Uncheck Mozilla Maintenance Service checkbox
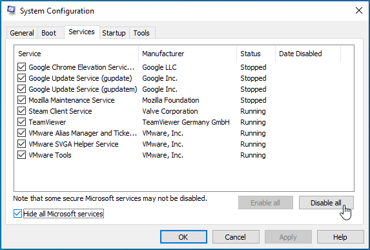 21,100
